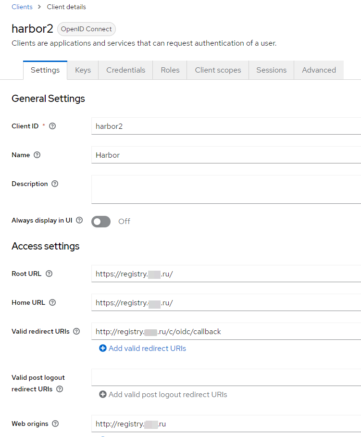Screen dimensions: 361x437
Task: Click the Web origins help icon
Action: click(x=55, y=424)
